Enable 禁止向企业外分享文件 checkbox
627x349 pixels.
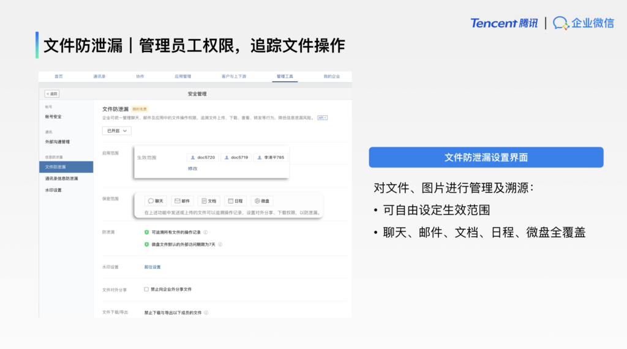146,290
